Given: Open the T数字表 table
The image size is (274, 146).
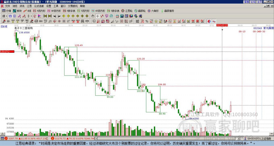Looking at the screenshot, I should point(113,11).
